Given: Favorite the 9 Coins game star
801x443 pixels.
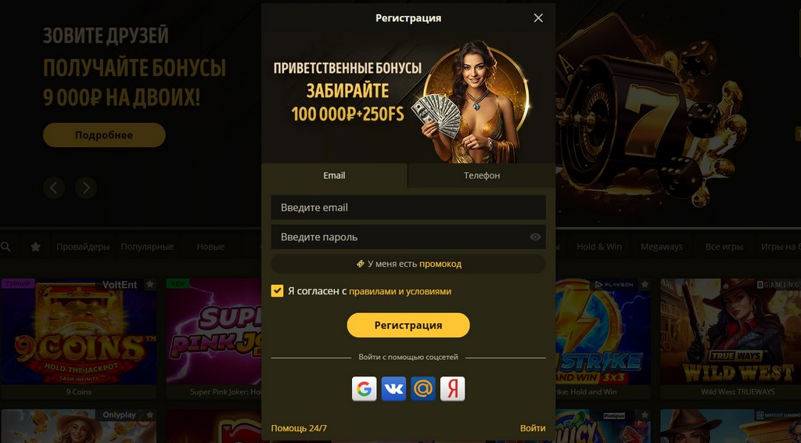Looking at the screenshot, I should coord(149,285).
